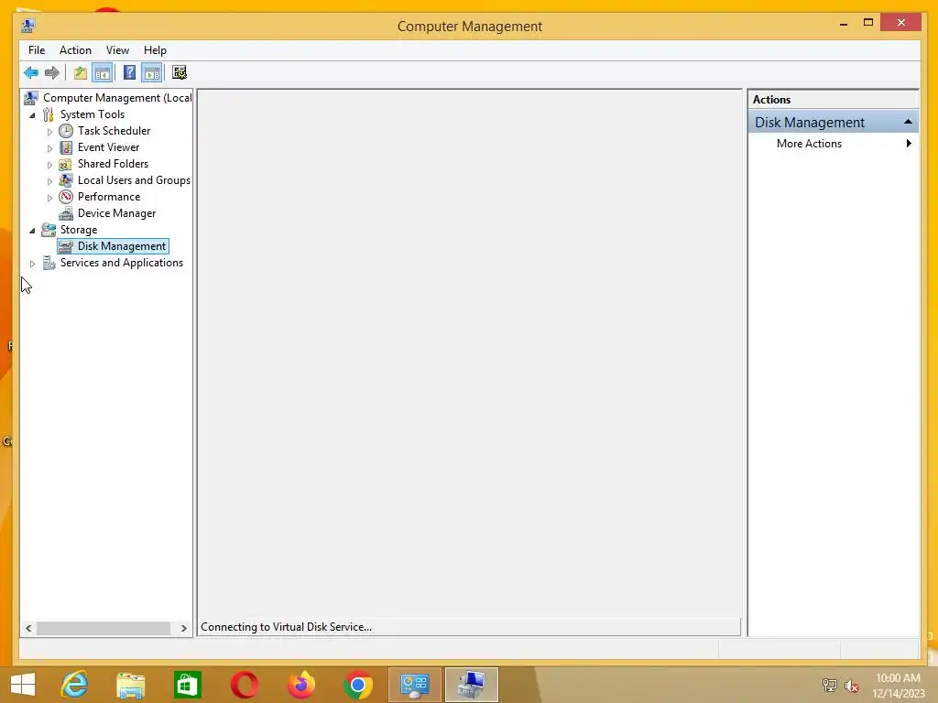Screen dimensions: 938x703
Task: Click the Forward arrow toolbar icon
Action: pyautogui.click(x=52, y=73)
